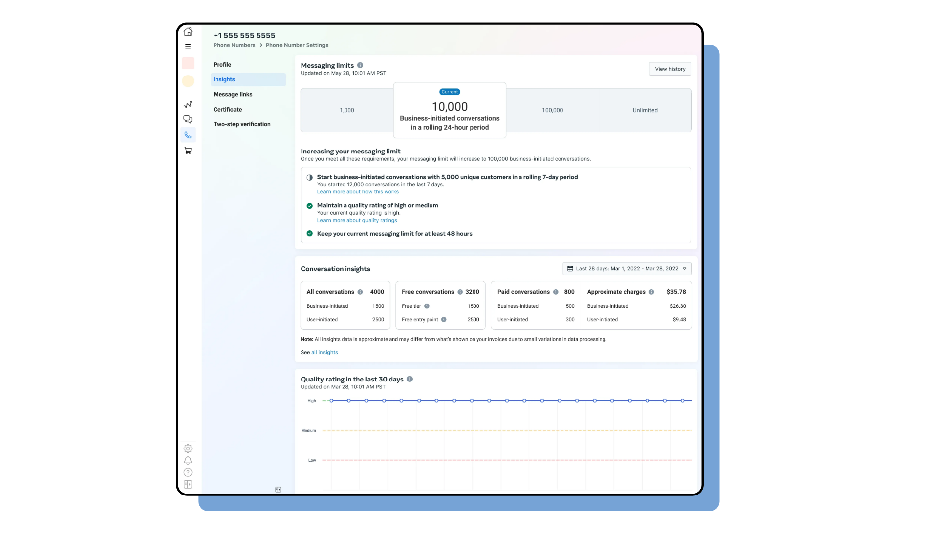Viewport: 949px width, 533px height.
Task: Expand the messaging limits info tooltip
Action: point(360,65)
